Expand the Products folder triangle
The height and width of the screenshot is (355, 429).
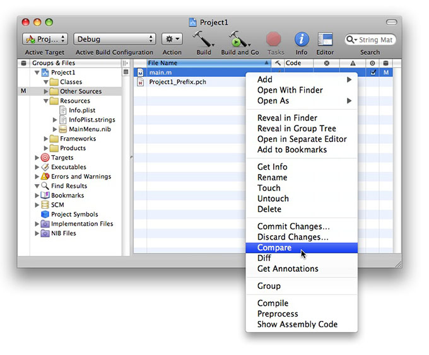tap(46, 148)
